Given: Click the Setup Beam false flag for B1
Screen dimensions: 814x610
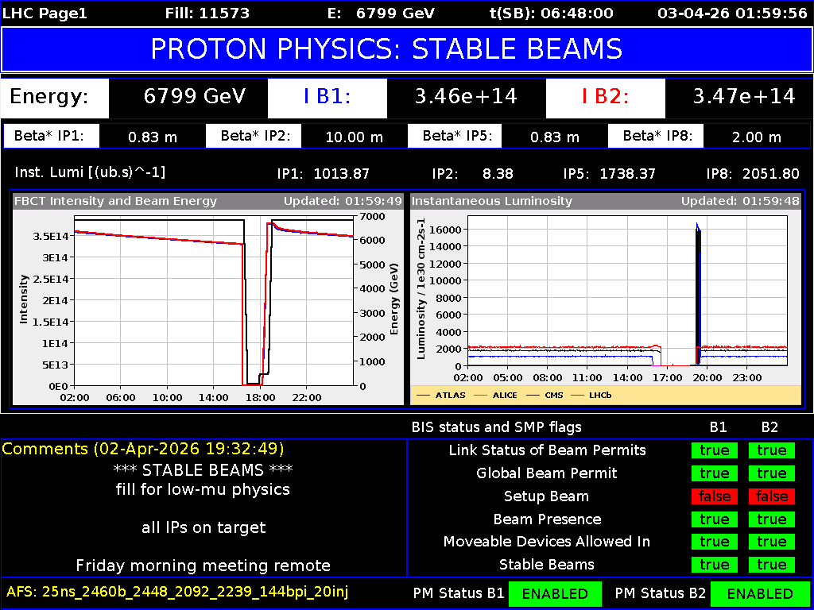Looking at the screenshot, I should click(x=714, y=496).
